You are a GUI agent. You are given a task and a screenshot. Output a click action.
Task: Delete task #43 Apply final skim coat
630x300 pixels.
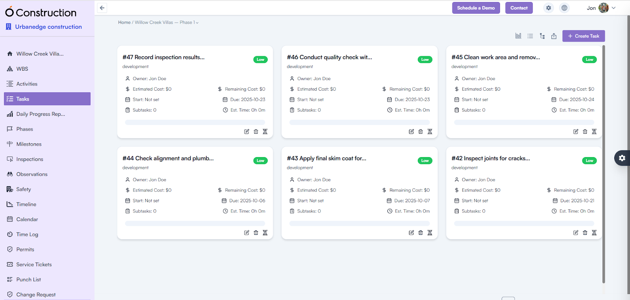pos(421,232)
